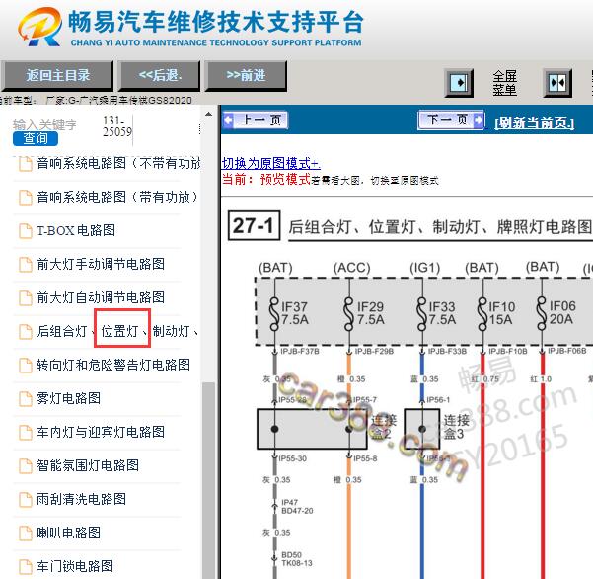593x579 pixels.
Task: Open 音响系统电路图（不带有功放） entry
Action: (x=118, y=163)
